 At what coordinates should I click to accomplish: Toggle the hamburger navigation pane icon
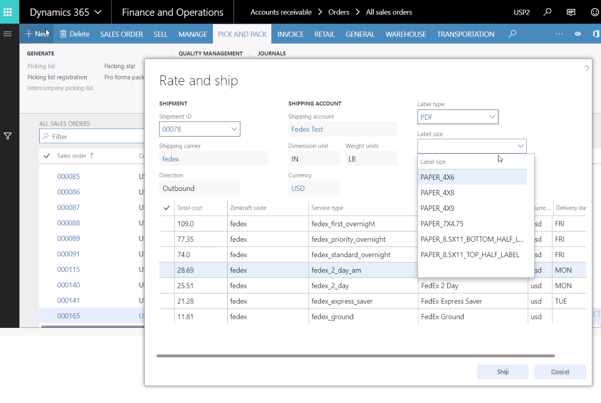8,34
